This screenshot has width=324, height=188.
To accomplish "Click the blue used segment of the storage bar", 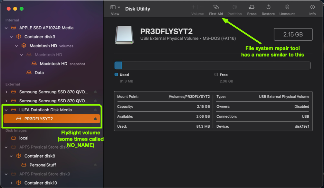I will click(119, 65).
